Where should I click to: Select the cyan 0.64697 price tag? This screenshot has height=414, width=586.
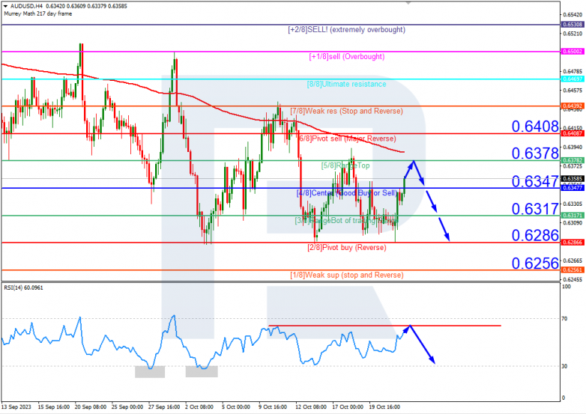tap(573, 79)
